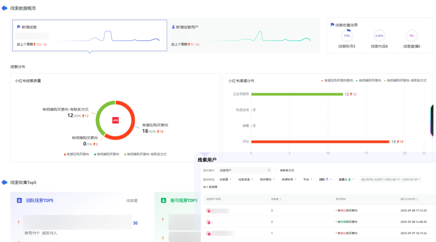
Task: Click the sort arrows beside 最近互动时间 column
Action: 418,199
